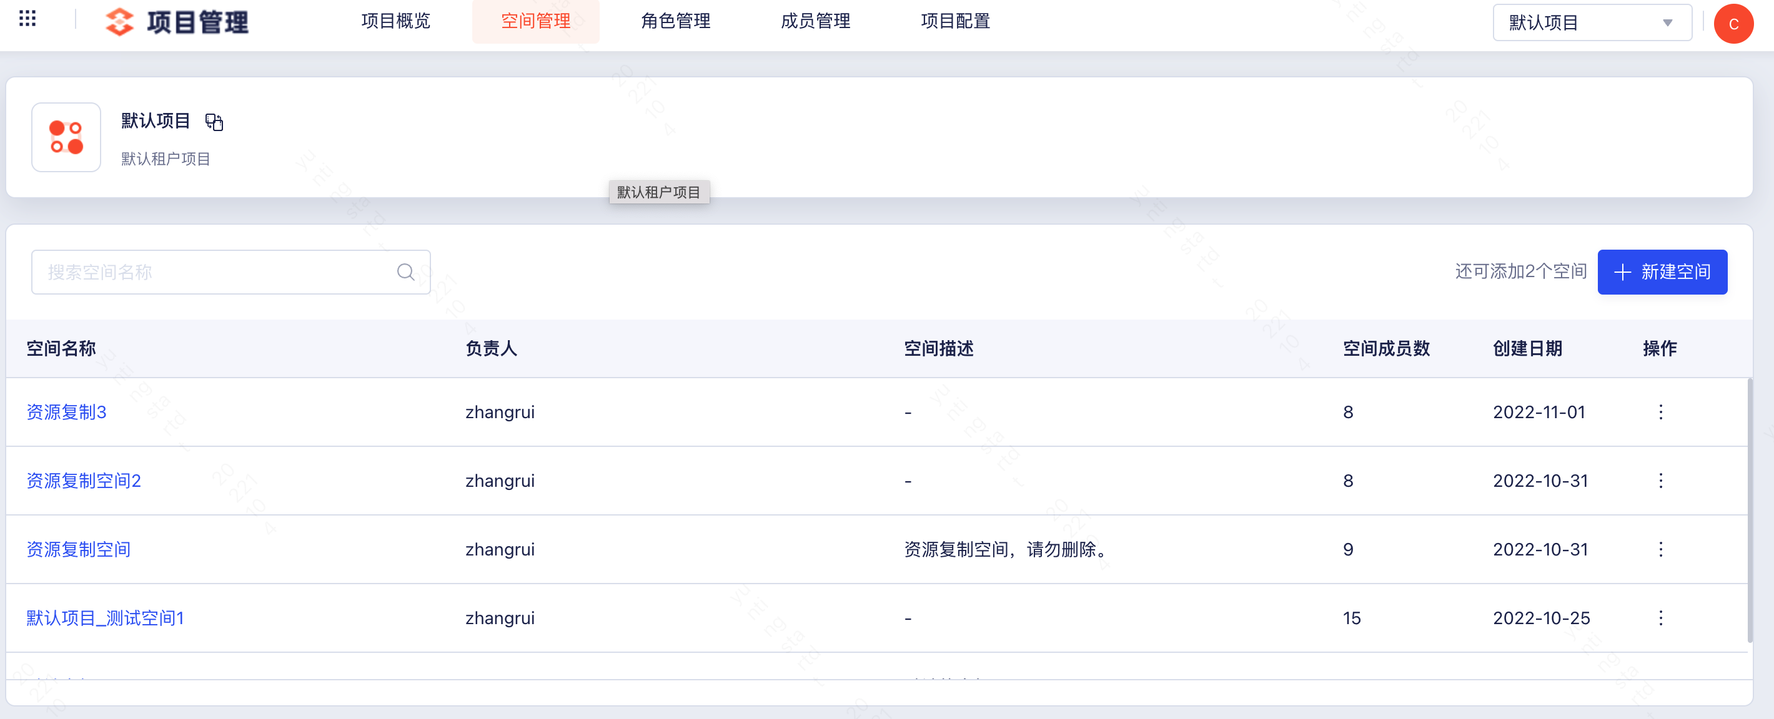Open the 成员管理 tab
Image resolution: width=1774 pixels, height=719 pixels.
pos(815,21)
